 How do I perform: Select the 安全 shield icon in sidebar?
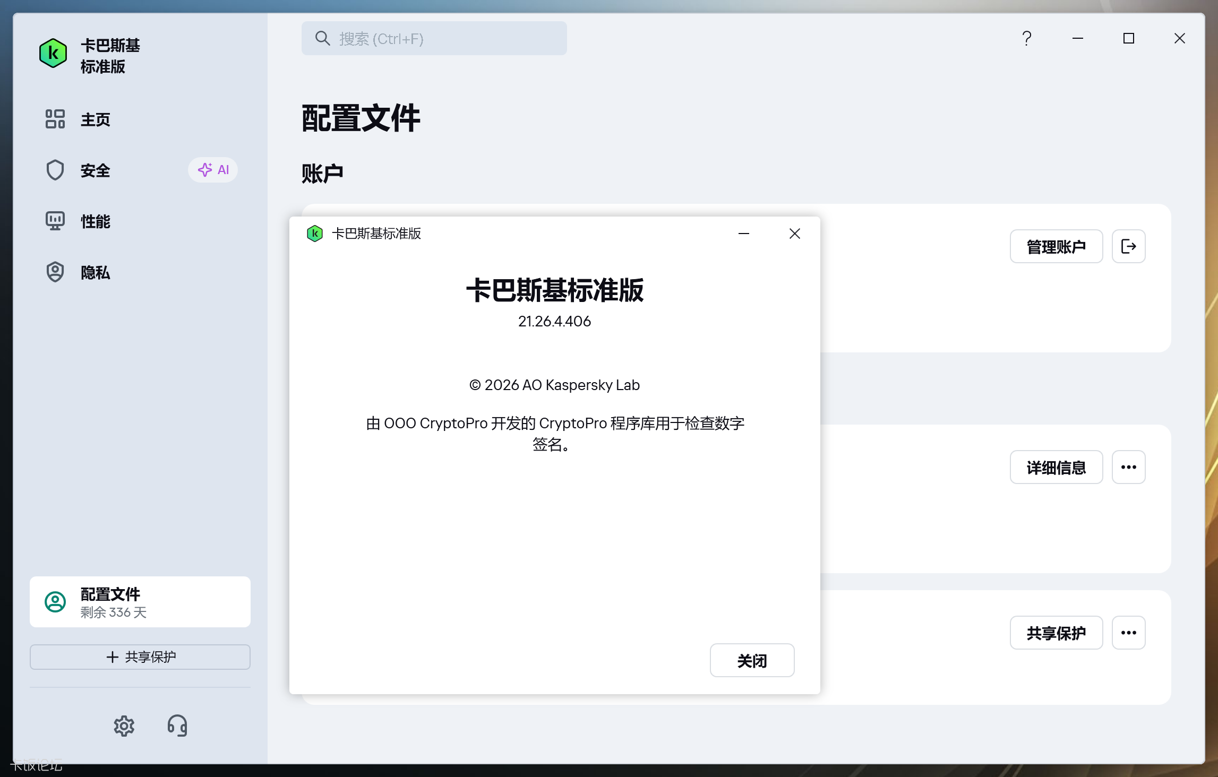click(55, 170)
